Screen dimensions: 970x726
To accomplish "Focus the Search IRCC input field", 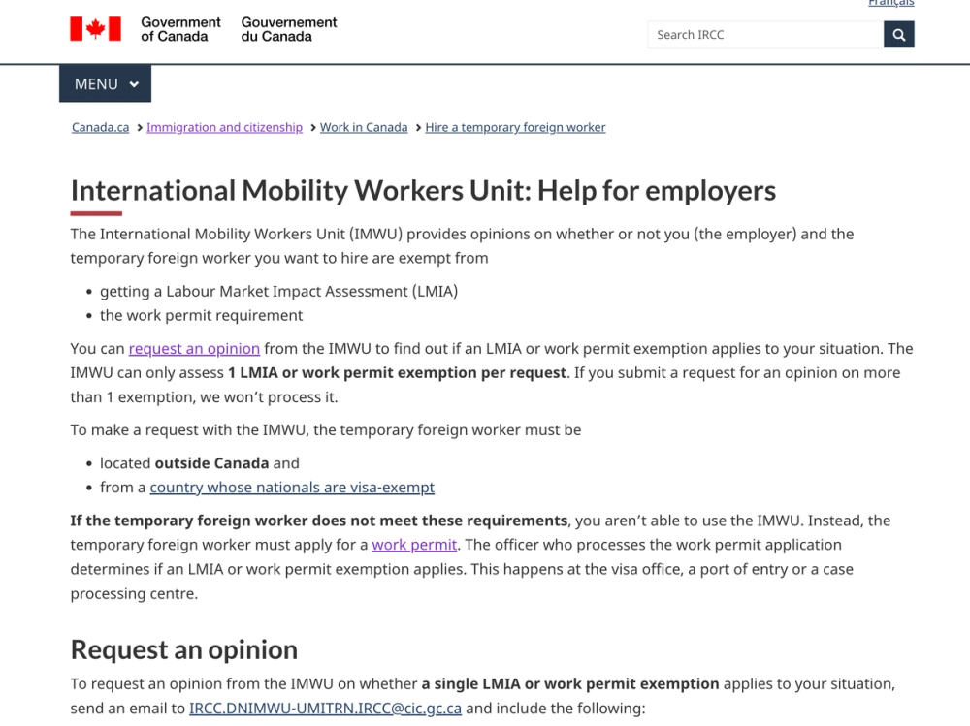I will tap(766, 35).
